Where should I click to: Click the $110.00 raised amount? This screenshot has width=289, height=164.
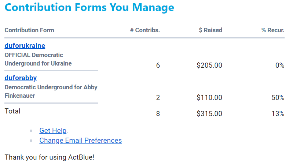209,98
